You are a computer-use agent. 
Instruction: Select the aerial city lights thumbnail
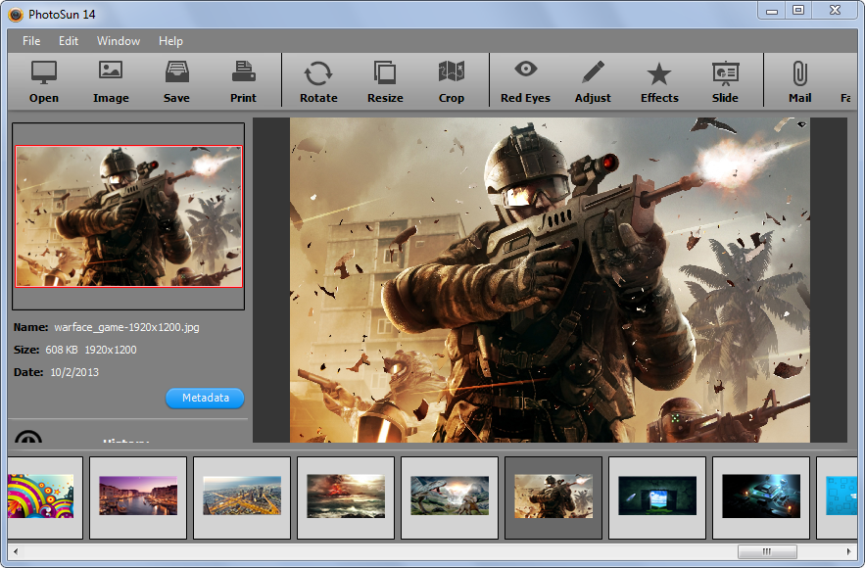click(242, 496)
